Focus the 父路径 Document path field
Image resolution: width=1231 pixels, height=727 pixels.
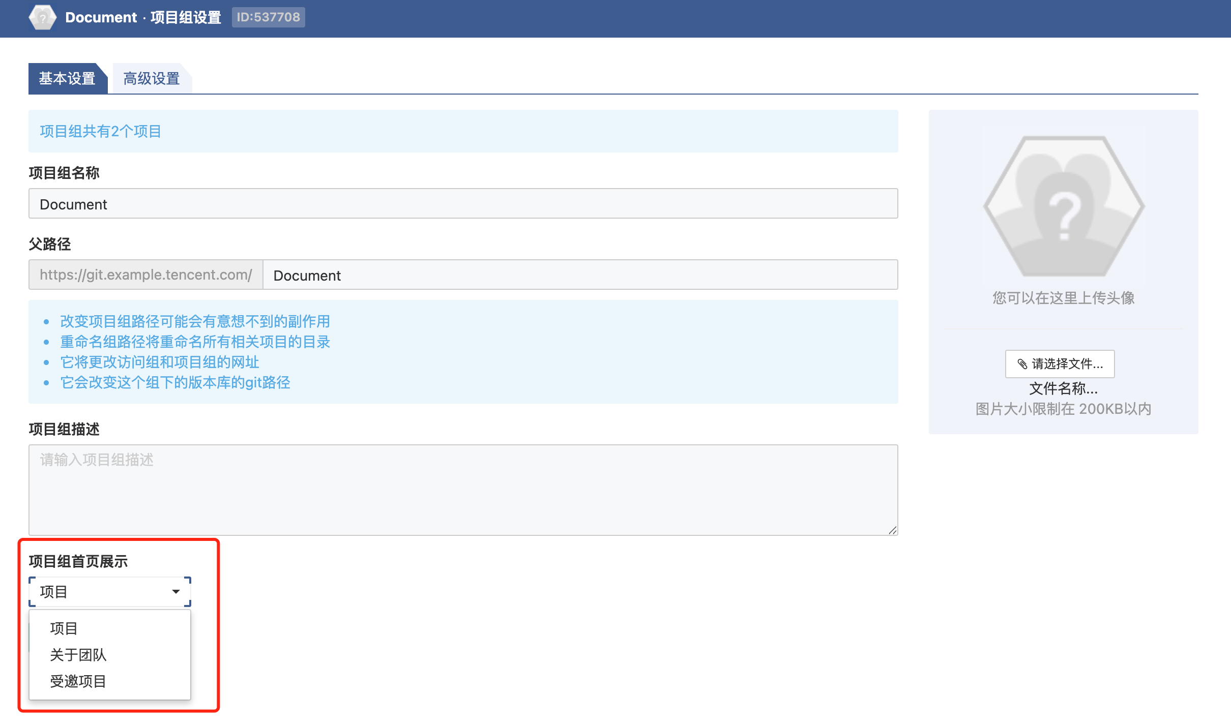click(x=580, y=275)
